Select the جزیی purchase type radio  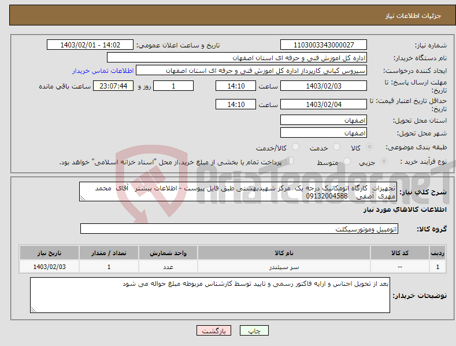point(384,161)
